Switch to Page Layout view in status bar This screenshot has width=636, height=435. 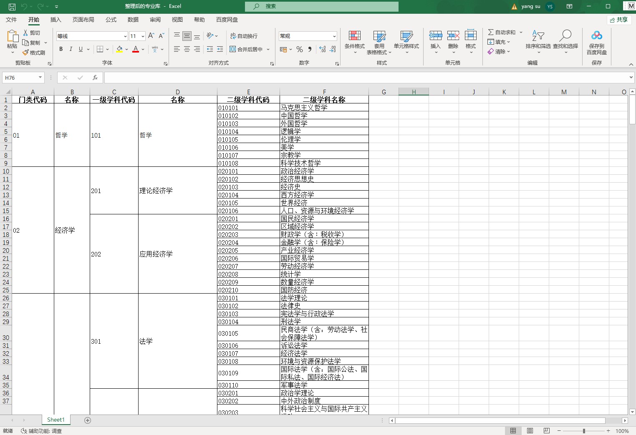530,431
